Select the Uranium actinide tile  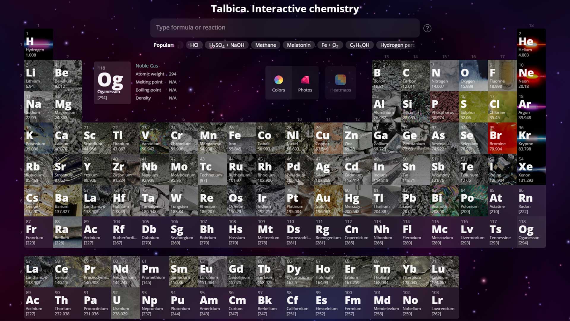coord(126,303)
